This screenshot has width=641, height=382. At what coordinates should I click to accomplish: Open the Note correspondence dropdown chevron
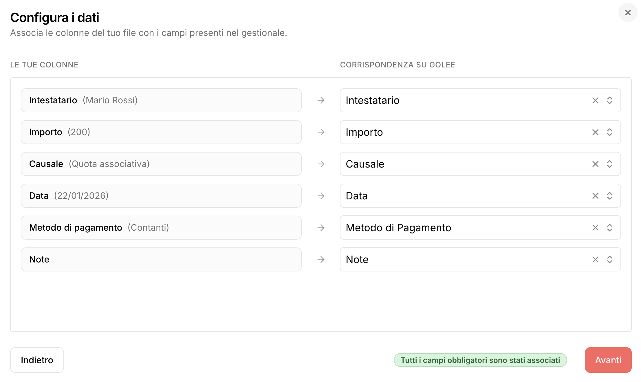pos(609,260)
